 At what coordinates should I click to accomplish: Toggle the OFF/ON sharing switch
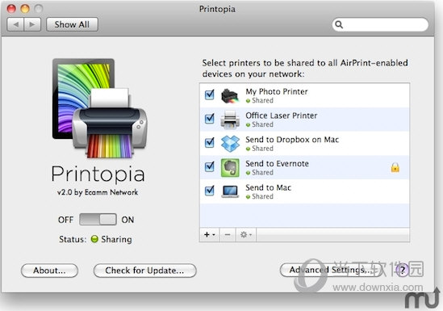coord(98,220)
